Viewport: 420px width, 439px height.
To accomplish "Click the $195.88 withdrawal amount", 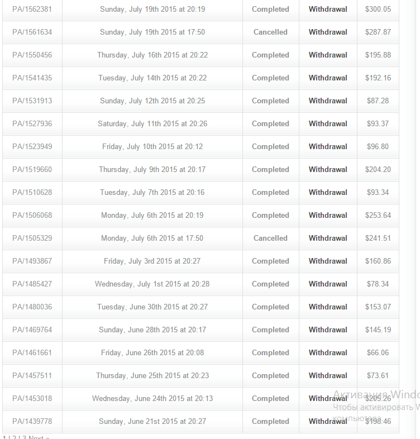I will (x=378, y=55).
